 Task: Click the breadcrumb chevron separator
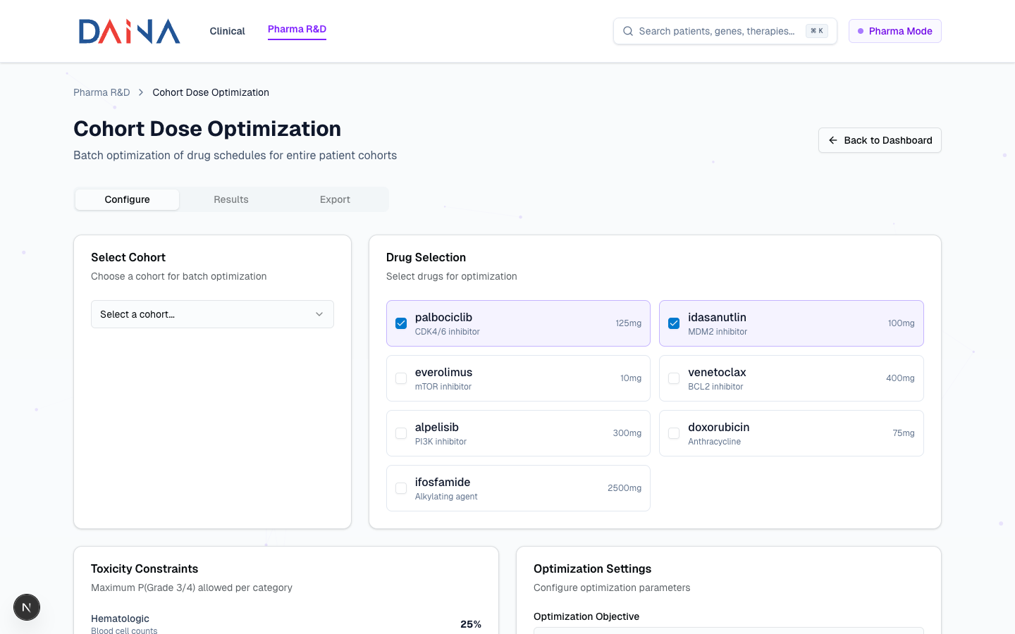(141, 92)
